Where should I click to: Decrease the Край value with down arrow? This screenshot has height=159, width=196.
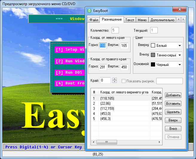click(114, 82)
